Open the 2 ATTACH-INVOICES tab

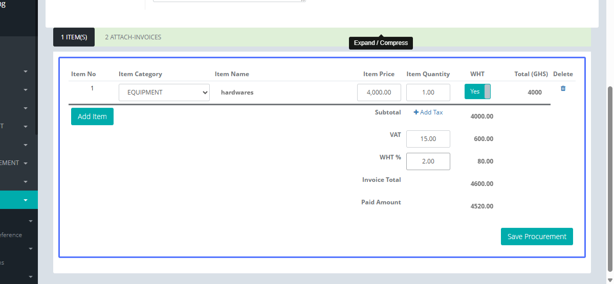pos(133,37)
